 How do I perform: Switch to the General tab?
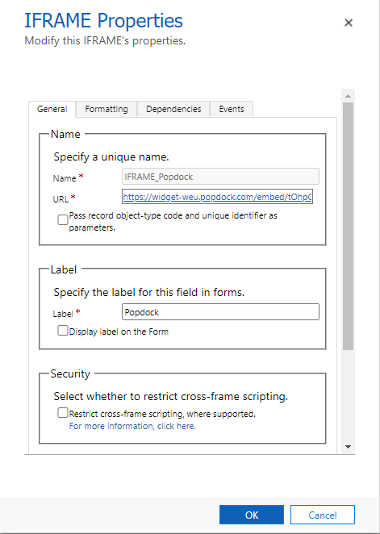pyautogui.click(x=52, y=110)
